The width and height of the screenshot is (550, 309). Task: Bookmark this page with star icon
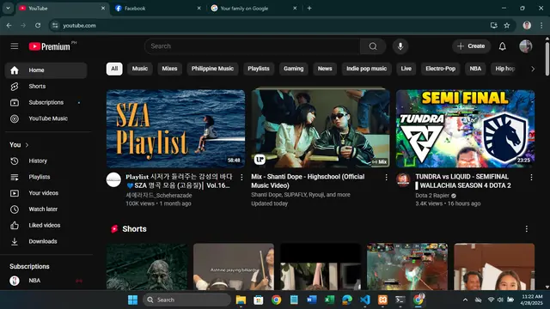click(x=506, y=25)
